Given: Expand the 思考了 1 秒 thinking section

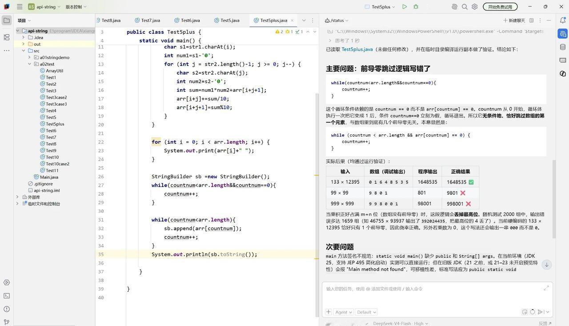Looking at the screenshot, I should point(343,40).
